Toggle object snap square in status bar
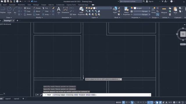Viewport: 186px width, 104px height. click(152, 102)
